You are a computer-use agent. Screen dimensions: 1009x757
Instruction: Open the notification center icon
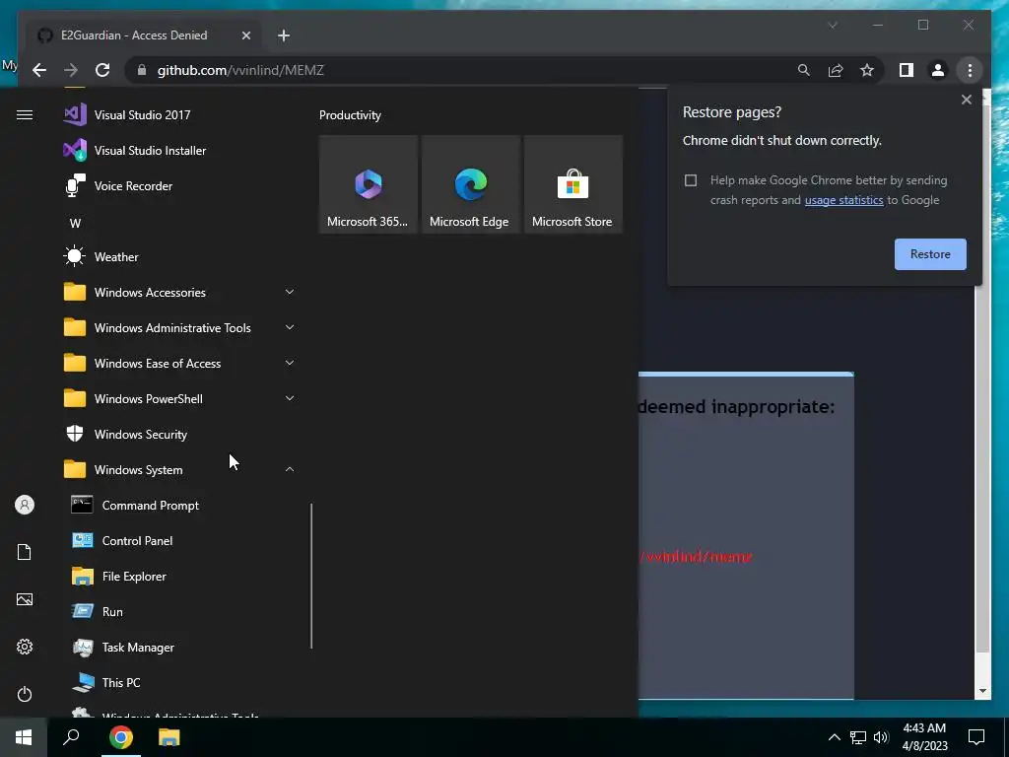976,737
